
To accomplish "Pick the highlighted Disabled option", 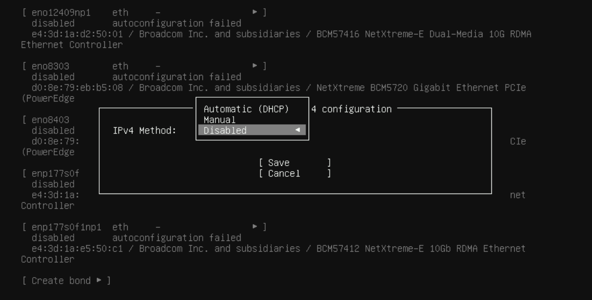I will (x=225, y=131).
